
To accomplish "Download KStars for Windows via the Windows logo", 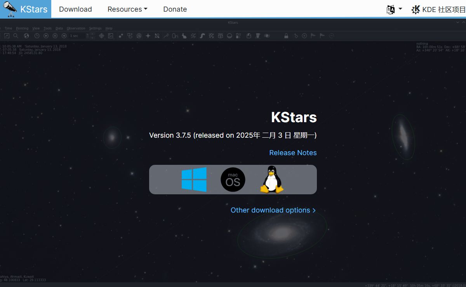I will coord(194,179).
